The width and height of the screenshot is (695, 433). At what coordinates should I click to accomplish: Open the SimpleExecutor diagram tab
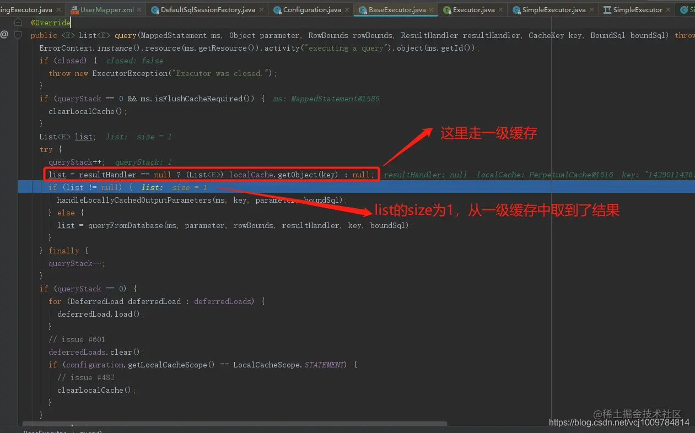pos(638,10)
